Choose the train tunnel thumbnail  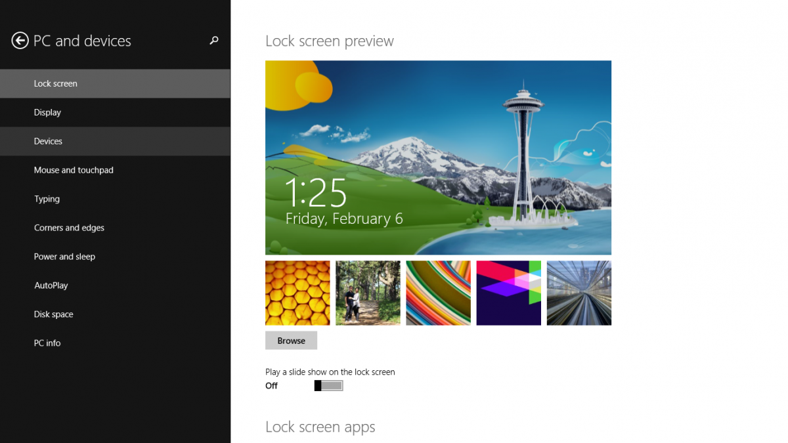(x=579, y=293)
